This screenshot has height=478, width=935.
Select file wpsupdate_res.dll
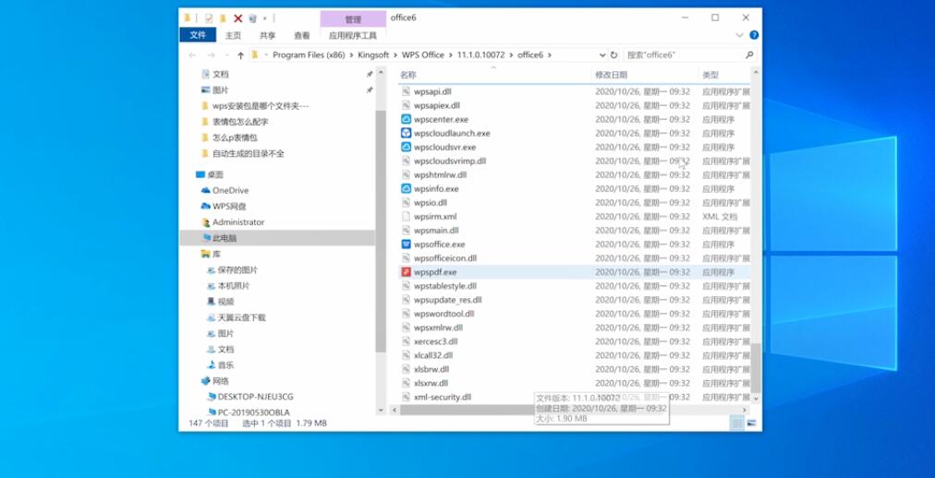tap(448, 300)
